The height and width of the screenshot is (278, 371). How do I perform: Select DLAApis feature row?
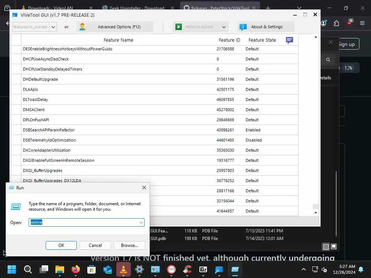click(155, 90)
